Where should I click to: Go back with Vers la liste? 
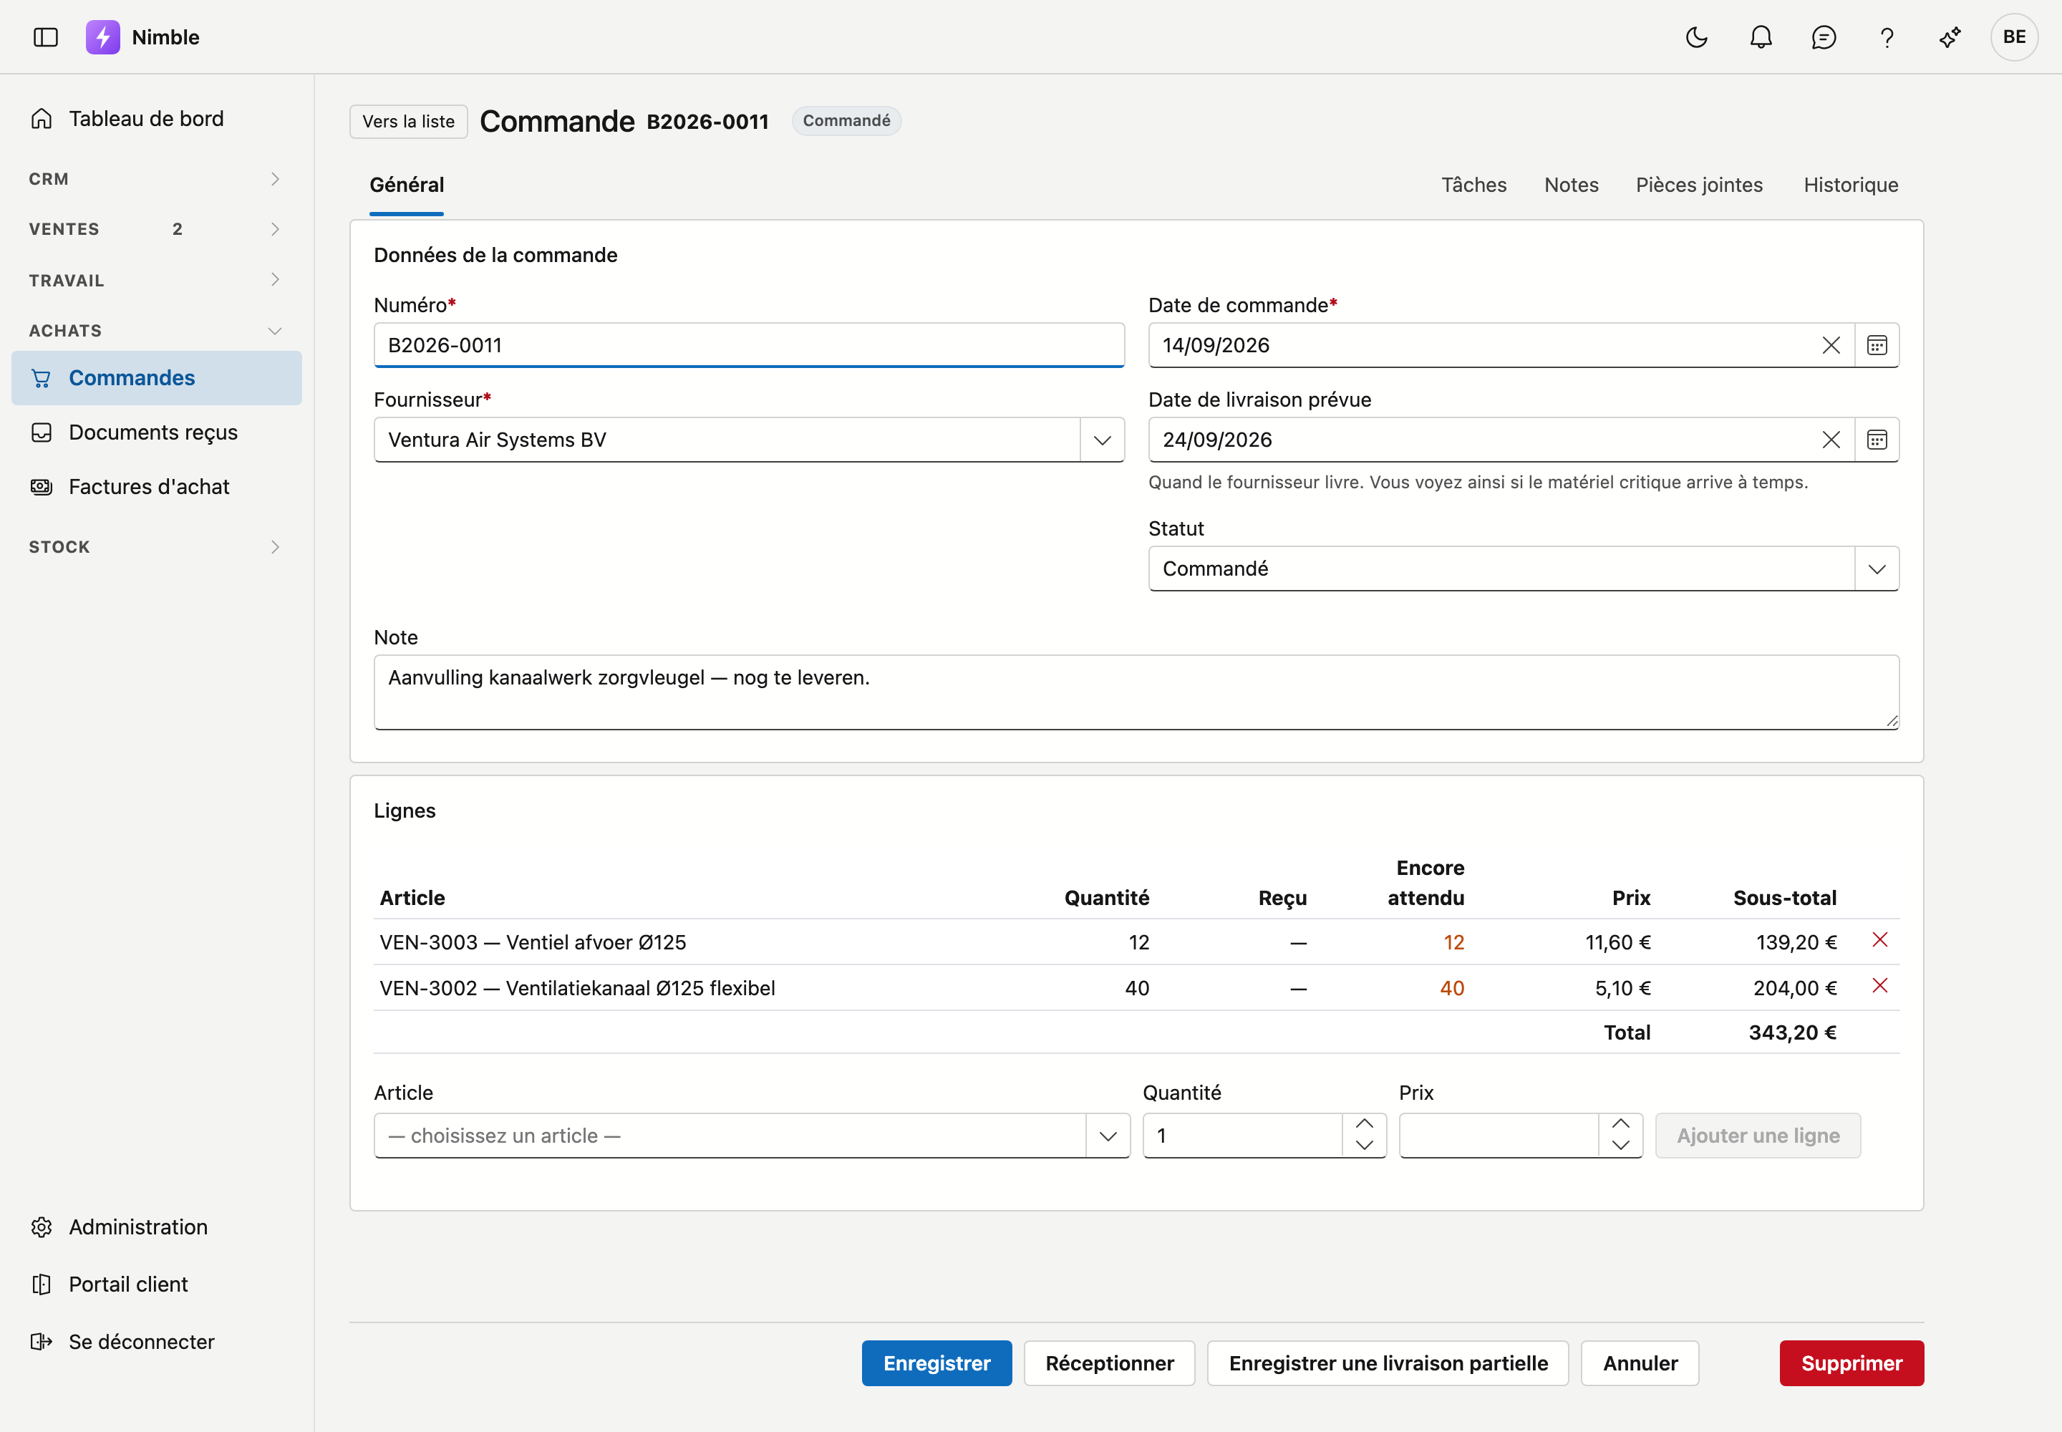click(x=408, y=121)
